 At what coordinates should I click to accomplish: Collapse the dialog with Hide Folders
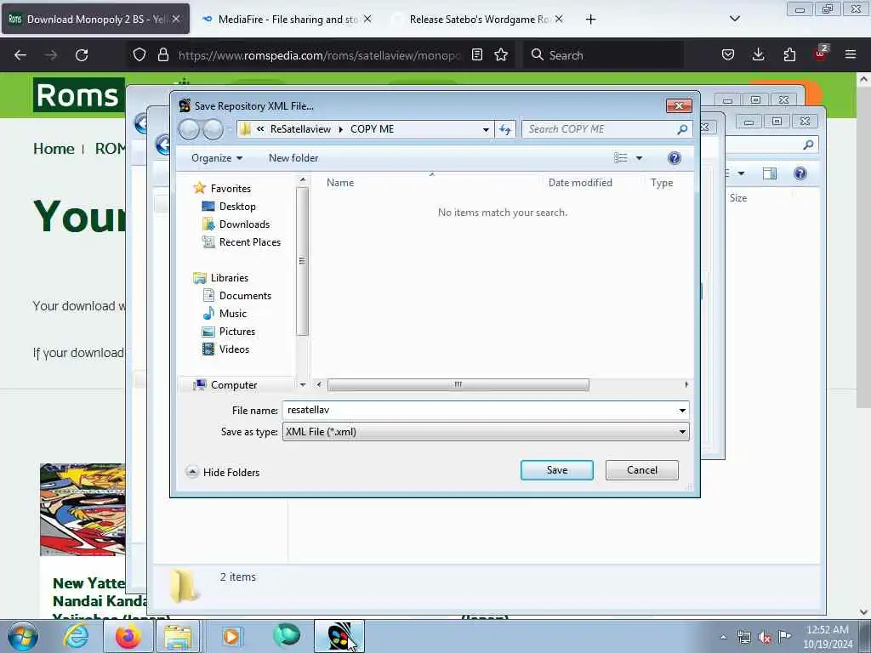coord(223,472)
